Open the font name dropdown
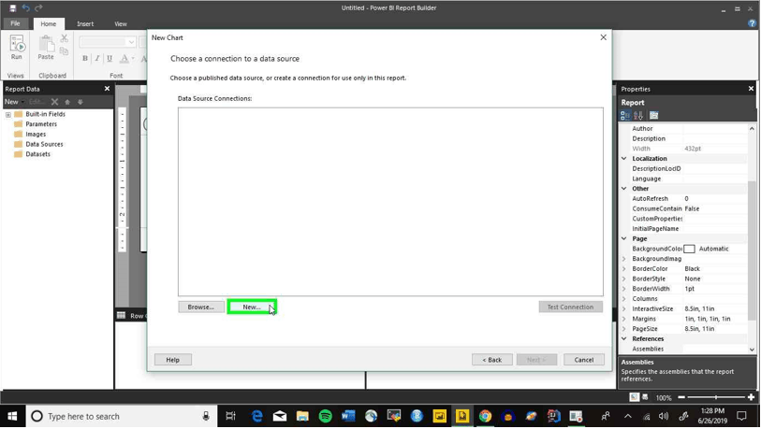Image resolution: width=761 pixels, height=429 pixels. [130, 42]
